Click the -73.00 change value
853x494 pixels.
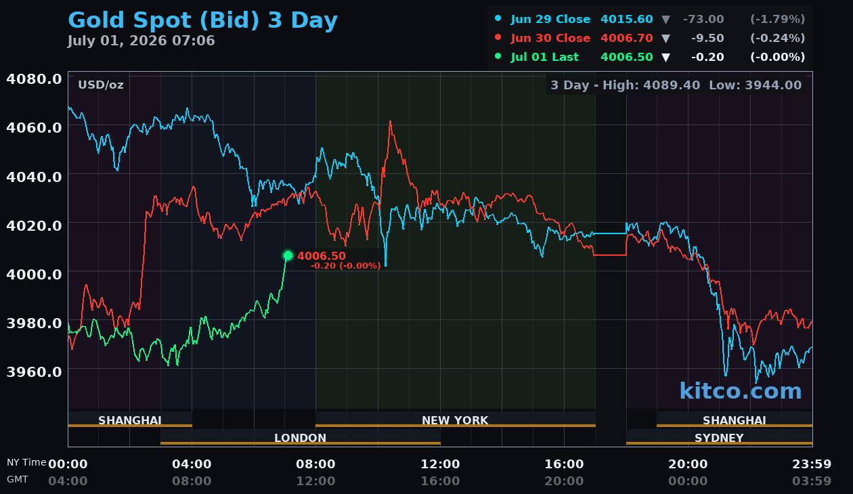pos(704,19)
